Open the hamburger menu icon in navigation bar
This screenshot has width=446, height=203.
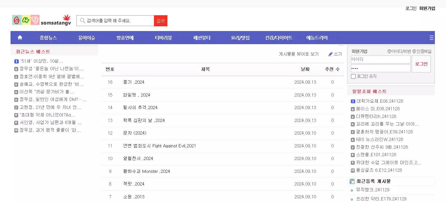click(x=431, y=38)
